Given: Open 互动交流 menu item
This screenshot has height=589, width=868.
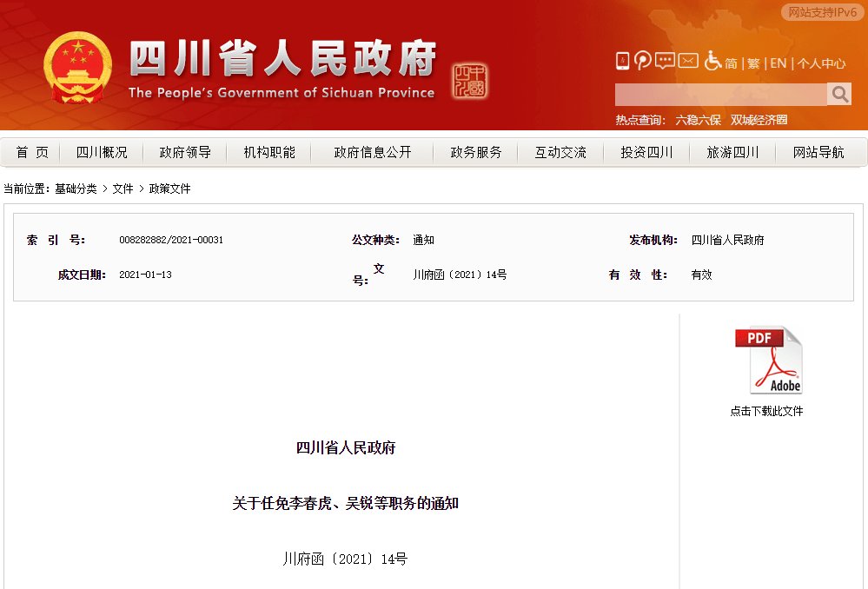Looking at the screenshot, I should (560, 152).
